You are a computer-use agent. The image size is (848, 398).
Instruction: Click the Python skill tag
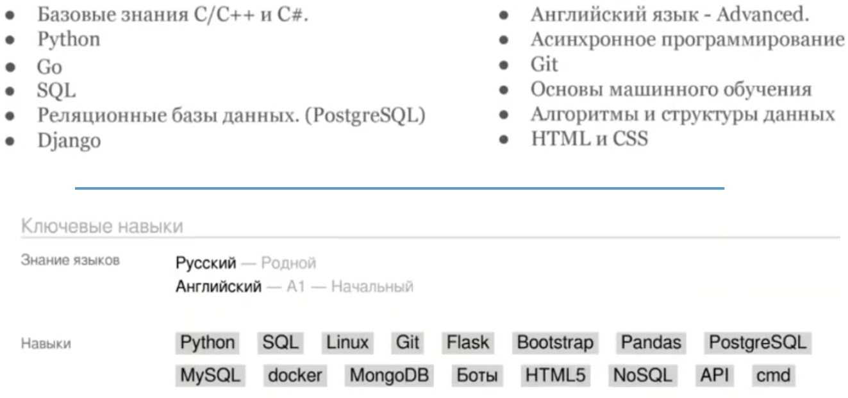tap(207, 343)
